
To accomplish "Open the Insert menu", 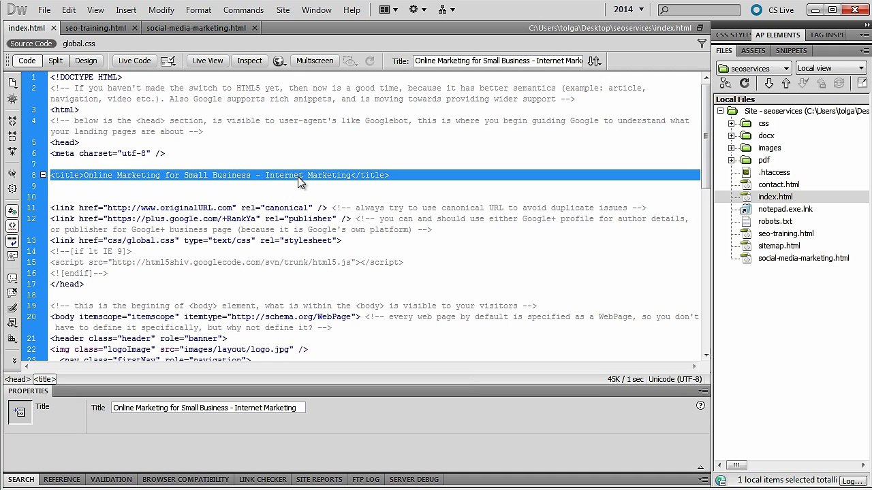I will coord(126,10).
